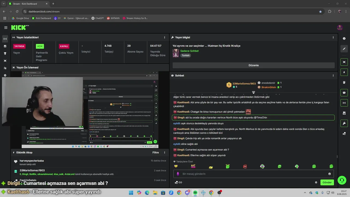Viewport: 350px width, 197px height.
Task: Open the community users icon in the left sidebar
Action: click(5, 68)
